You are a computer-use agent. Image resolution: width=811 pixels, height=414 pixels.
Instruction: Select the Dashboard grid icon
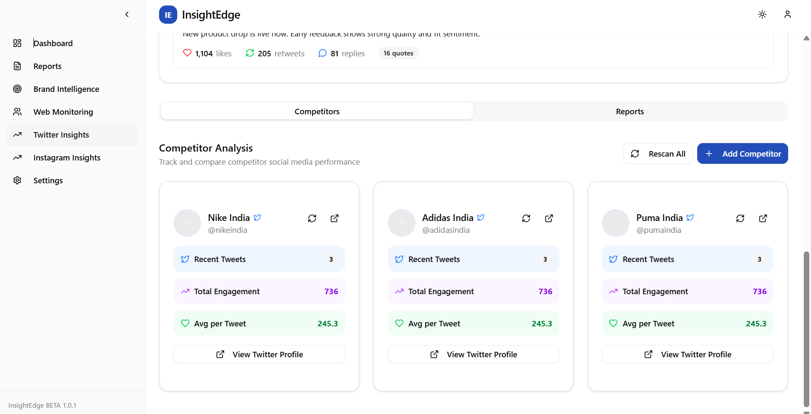(x=17, y=43)
